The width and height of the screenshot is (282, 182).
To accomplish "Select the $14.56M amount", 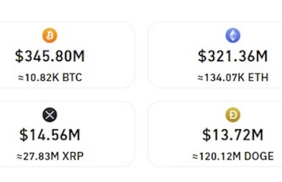I will [50, 135].
